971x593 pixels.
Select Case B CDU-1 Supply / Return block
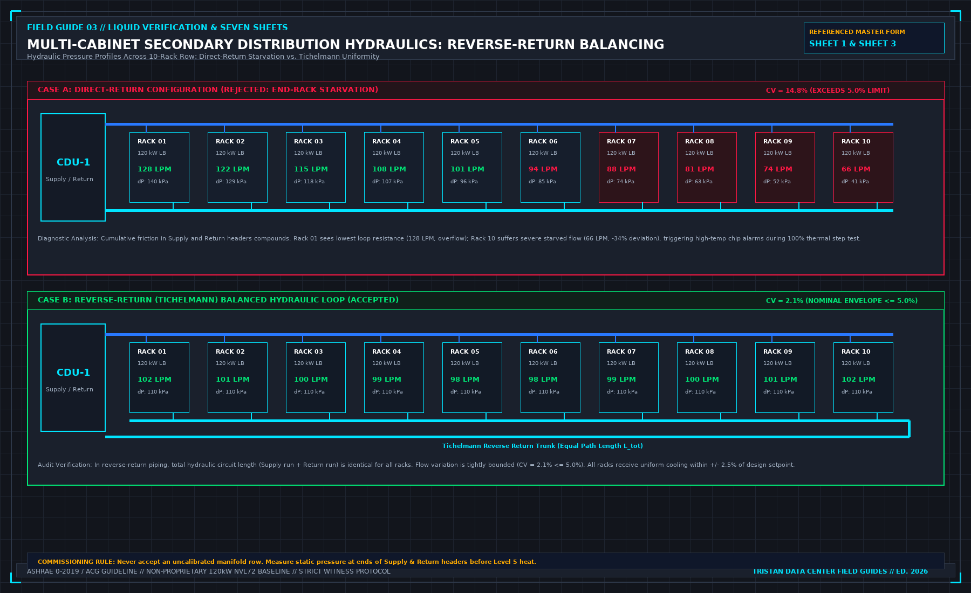point(73,377)
